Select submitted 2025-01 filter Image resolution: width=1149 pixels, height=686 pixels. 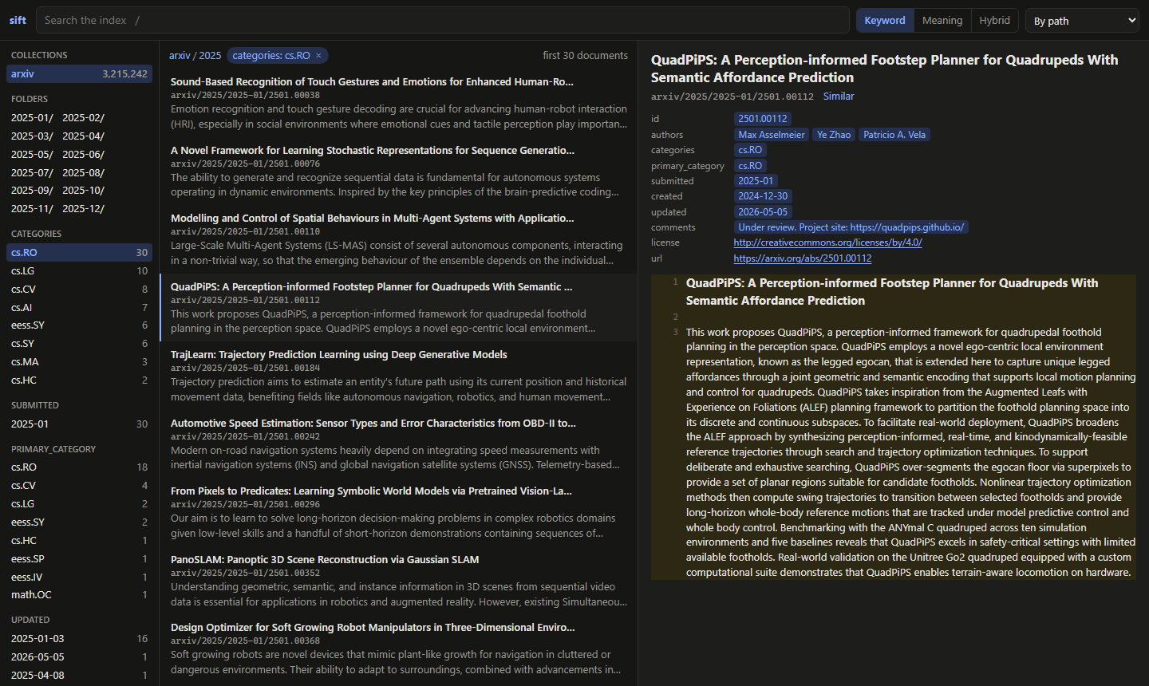[x=79, y=424]
